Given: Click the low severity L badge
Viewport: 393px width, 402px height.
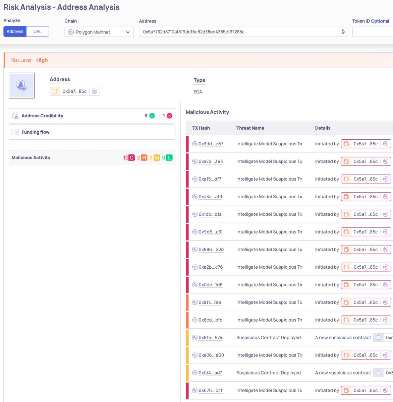Looking at the screenshot, I should 169,158.
